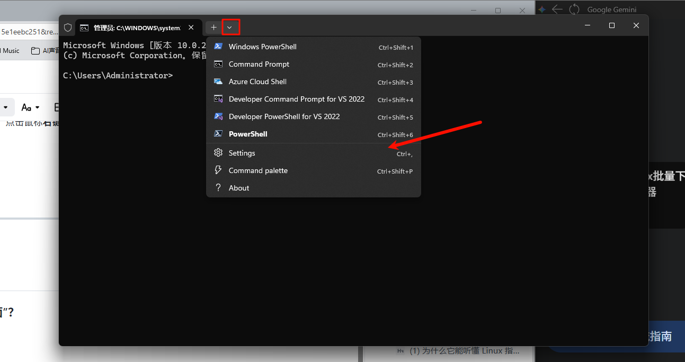Launch the bold PowerShell profile entry

click(x=248, y=134)
